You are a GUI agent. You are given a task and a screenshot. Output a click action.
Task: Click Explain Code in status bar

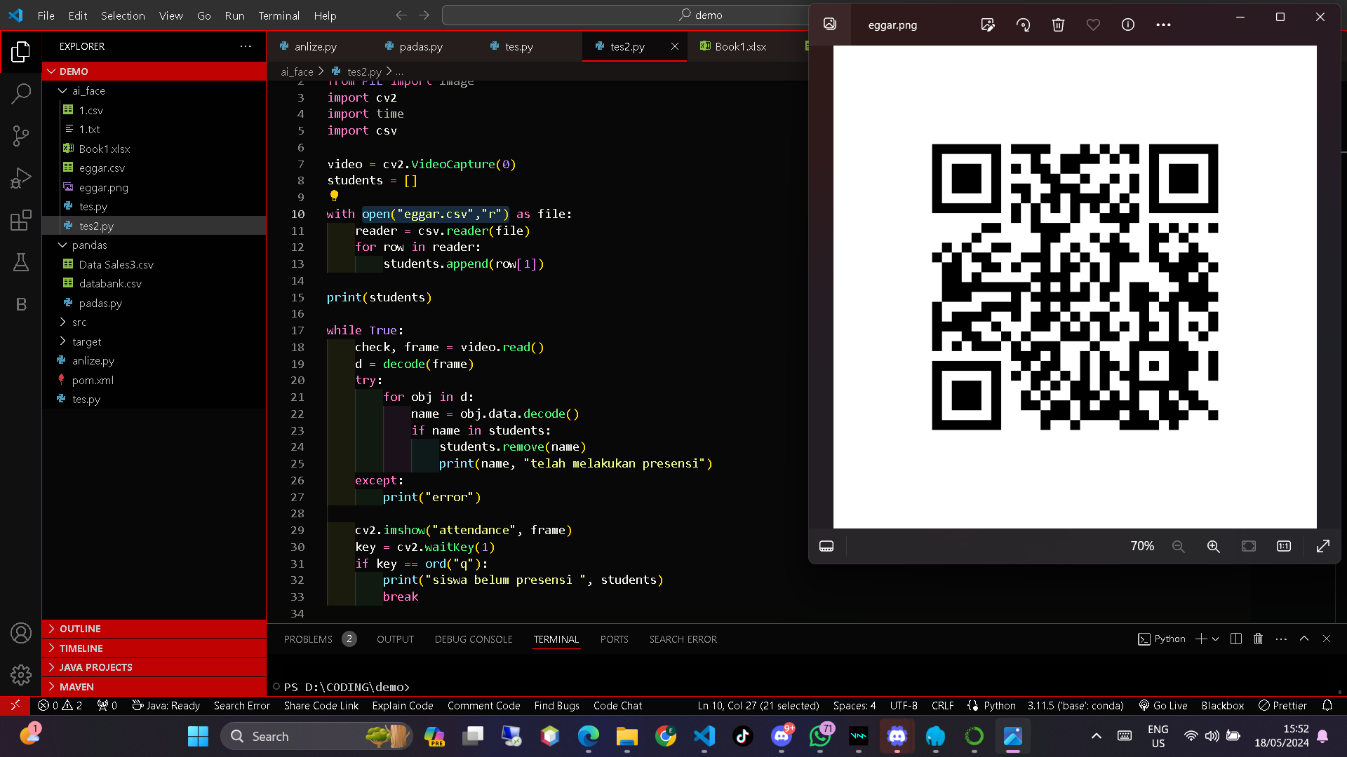(x=403, y=705)
